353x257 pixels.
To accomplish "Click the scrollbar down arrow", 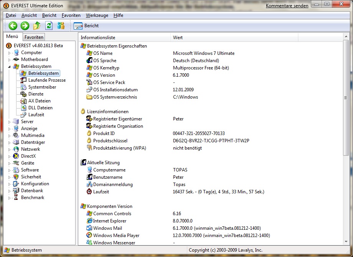I will (346, 242).
